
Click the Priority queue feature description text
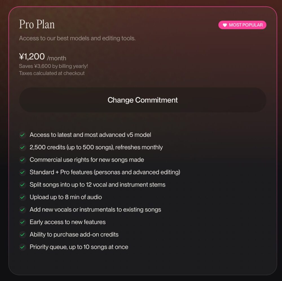(79, 247)
